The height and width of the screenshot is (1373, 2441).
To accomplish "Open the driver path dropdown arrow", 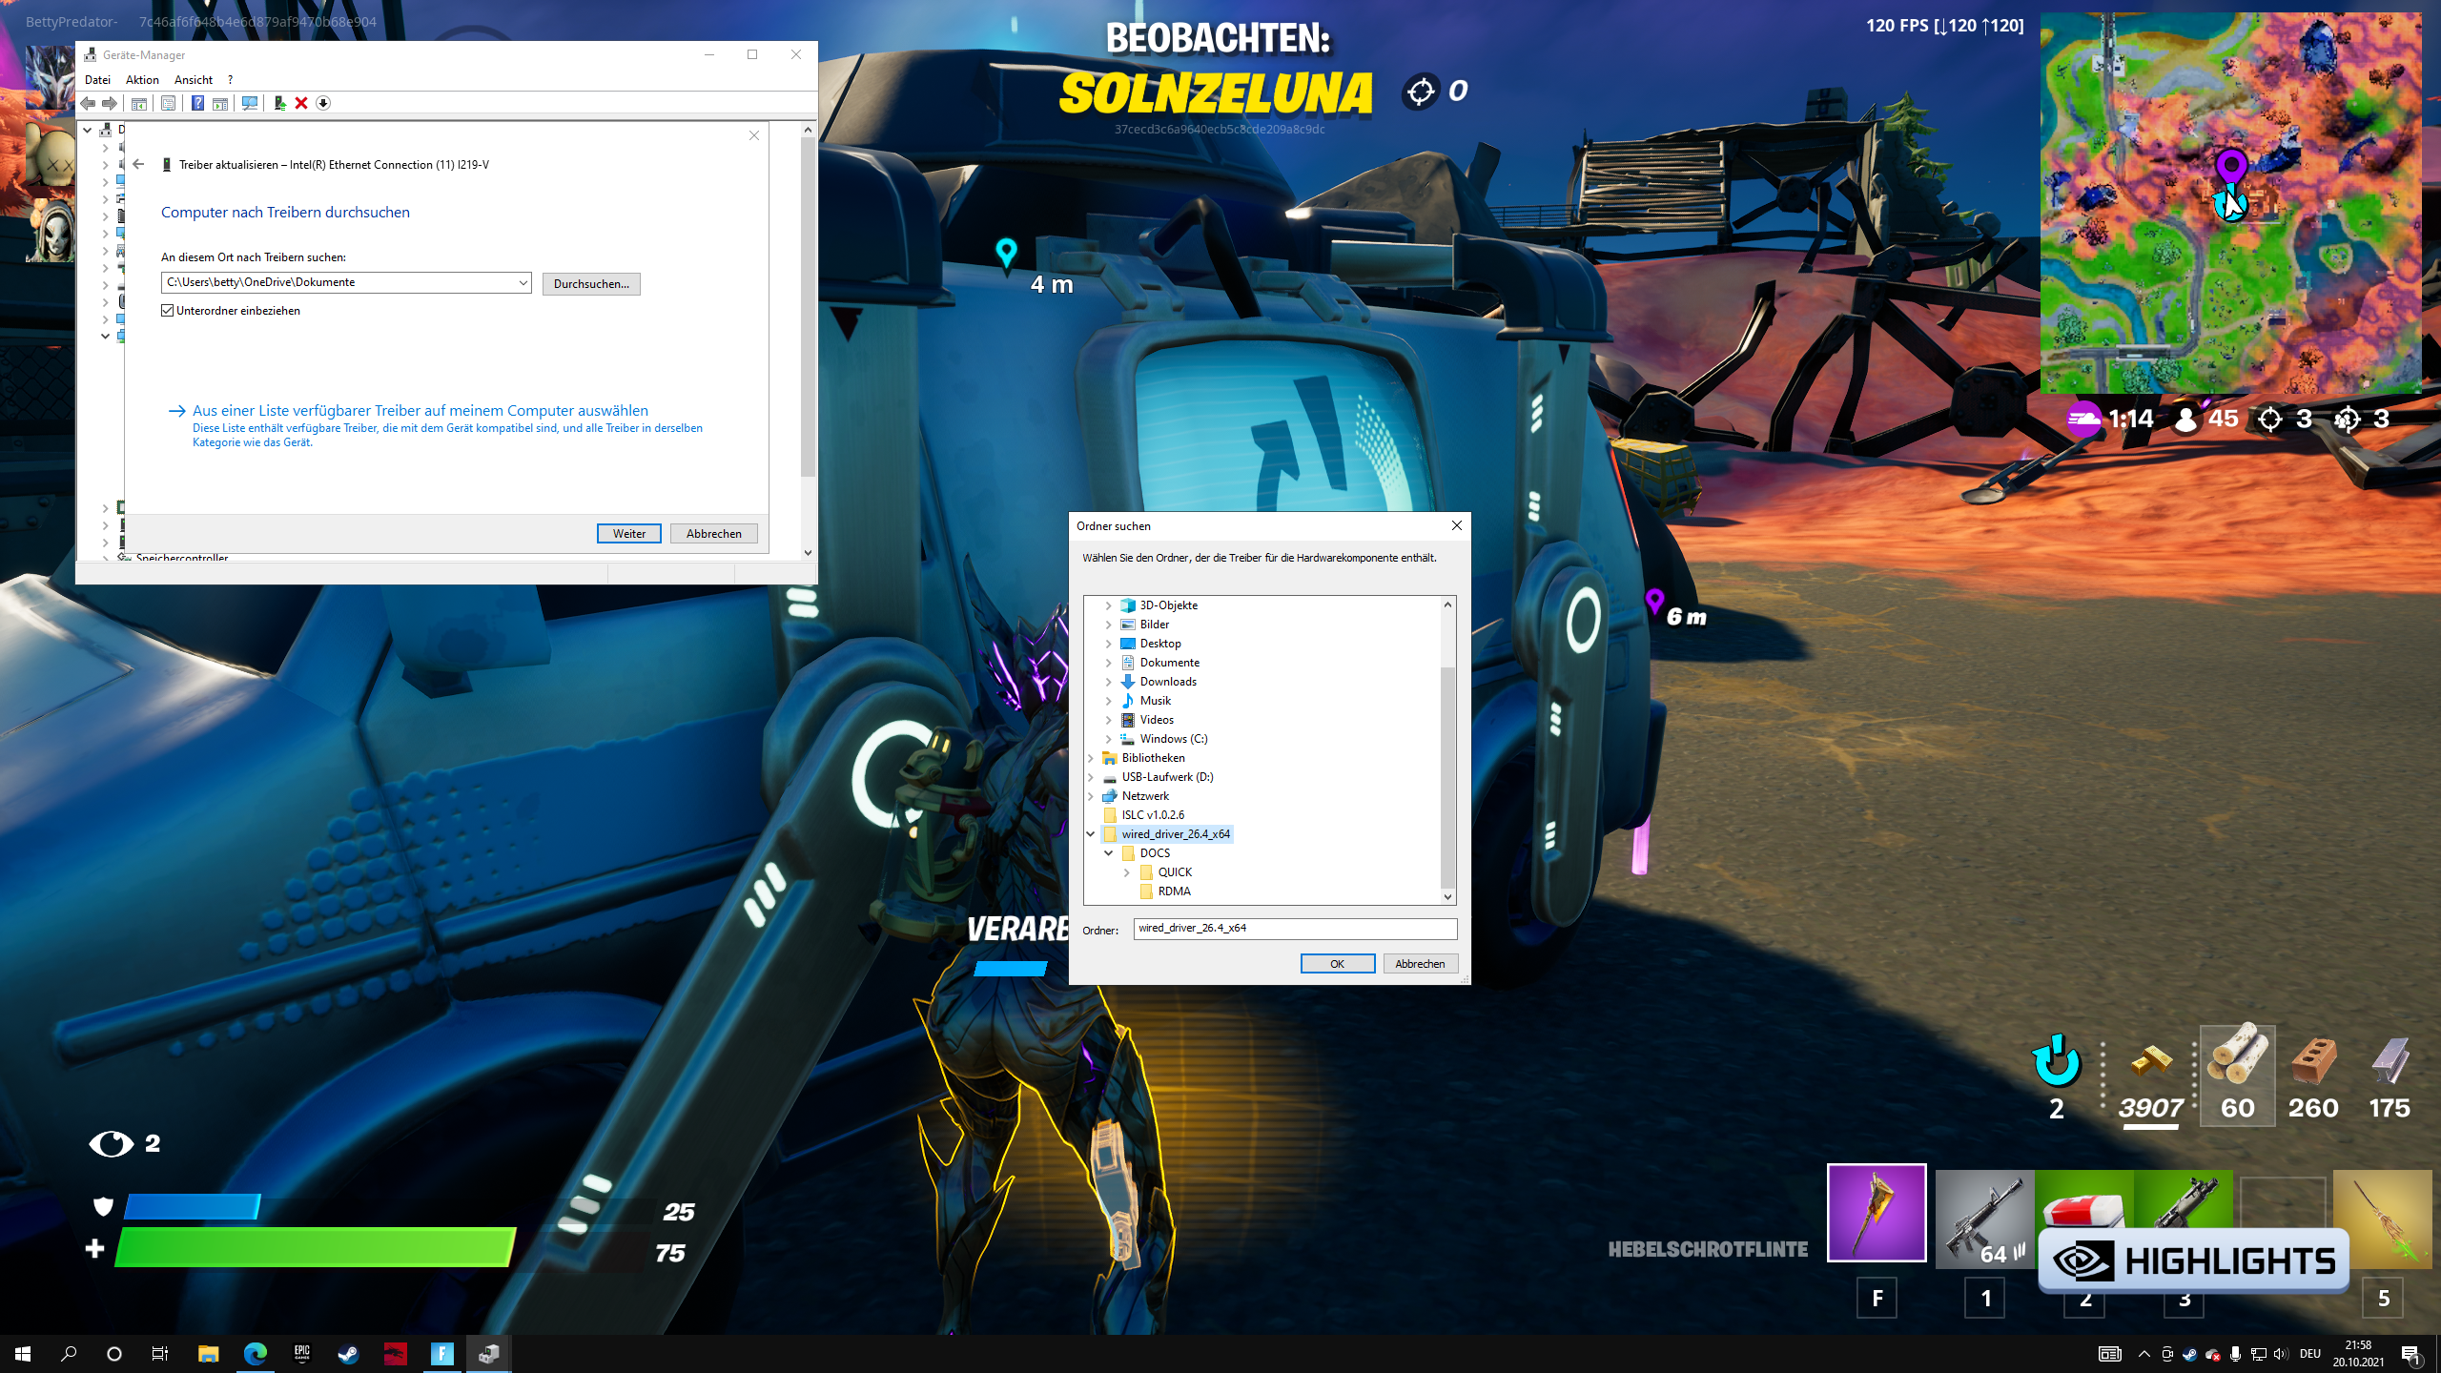I will (x=523, y=282).
